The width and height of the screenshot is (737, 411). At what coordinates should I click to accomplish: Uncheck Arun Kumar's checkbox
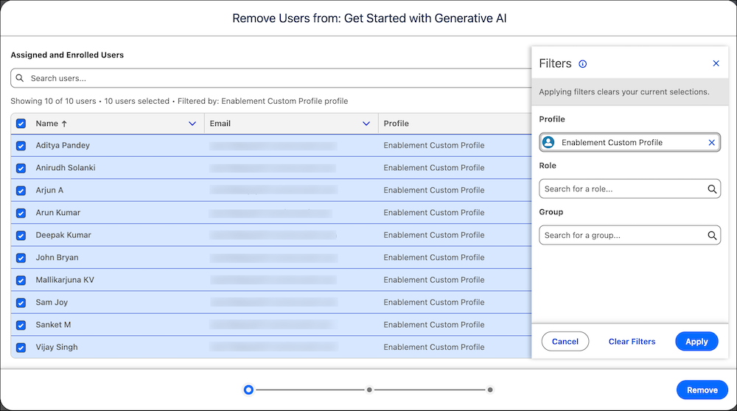(21, 213)
